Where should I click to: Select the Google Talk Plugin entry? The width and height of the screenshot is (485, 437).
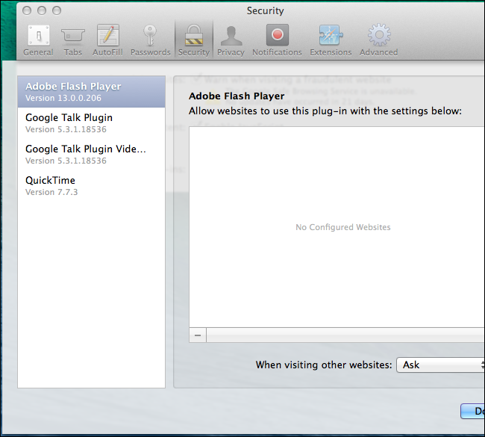click(x=91, y=123)
